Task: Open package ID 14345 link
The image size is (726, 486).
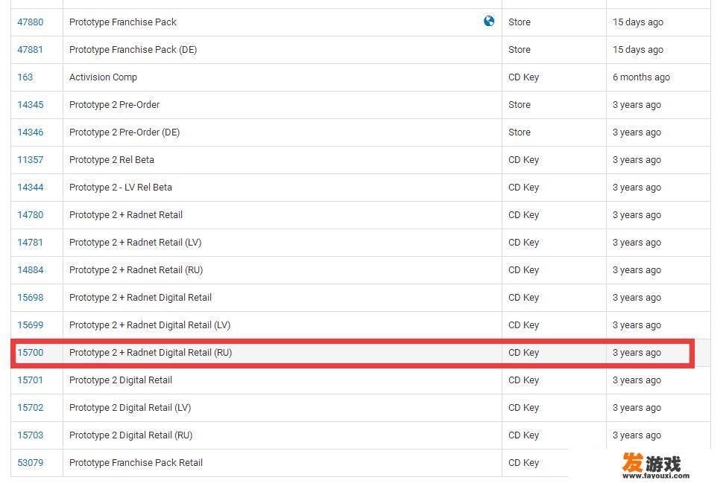Action: tap(30, 104)
